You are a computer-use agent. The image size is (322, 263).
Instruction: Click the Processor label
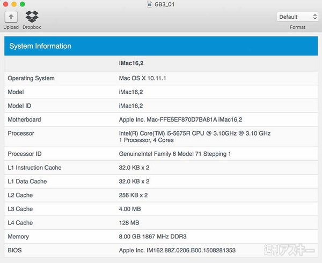click(21, 133)
